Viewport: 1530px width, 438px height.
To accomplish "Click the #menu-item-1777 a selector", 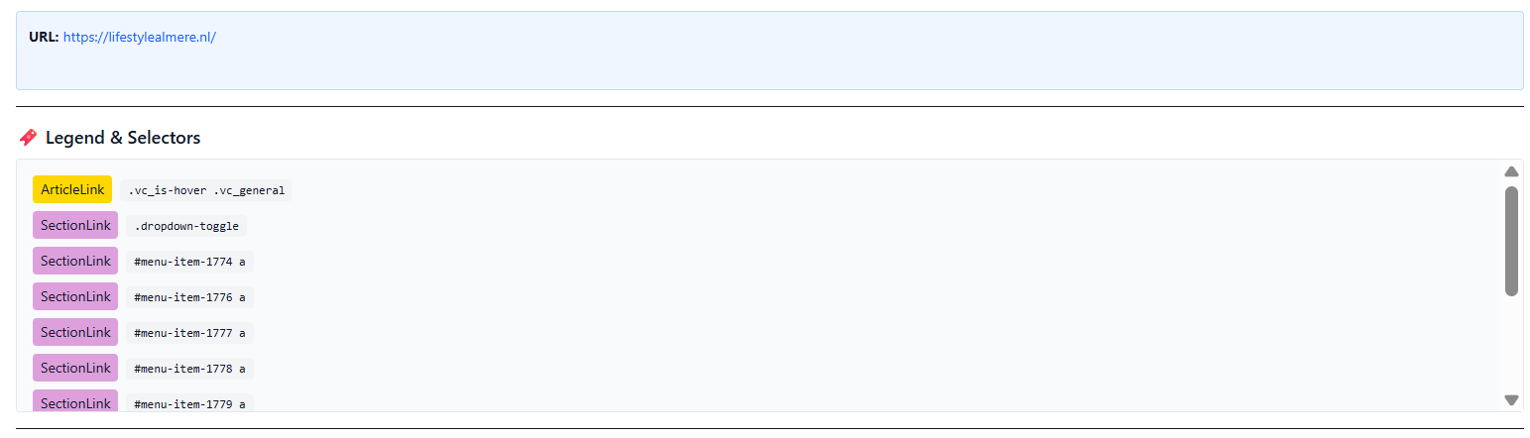I will 189,333.
